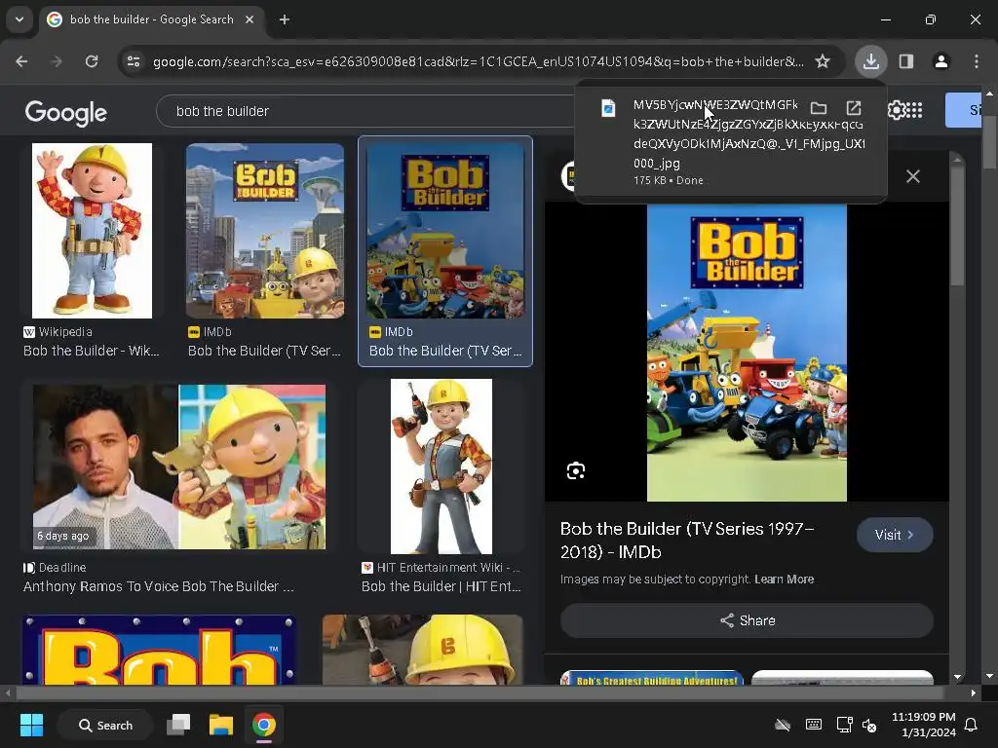Click page vertical scrollbar down arrow
Screen dimensions: 998x748
[x=990, y=676]
